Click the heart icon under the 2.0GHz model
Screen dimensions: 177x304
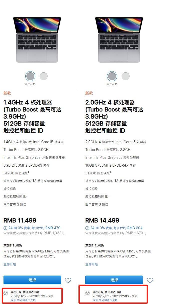[150, 280]
